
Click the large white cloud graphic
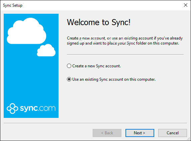point(26,31)
